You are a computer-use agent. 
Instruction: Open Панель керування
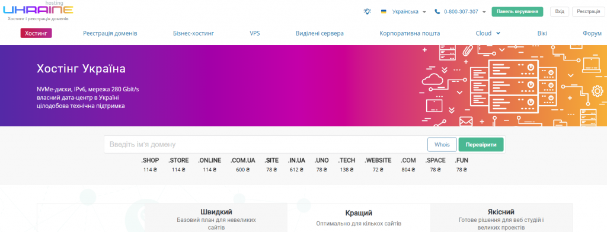pyautogui.click(x=517, y=12)
